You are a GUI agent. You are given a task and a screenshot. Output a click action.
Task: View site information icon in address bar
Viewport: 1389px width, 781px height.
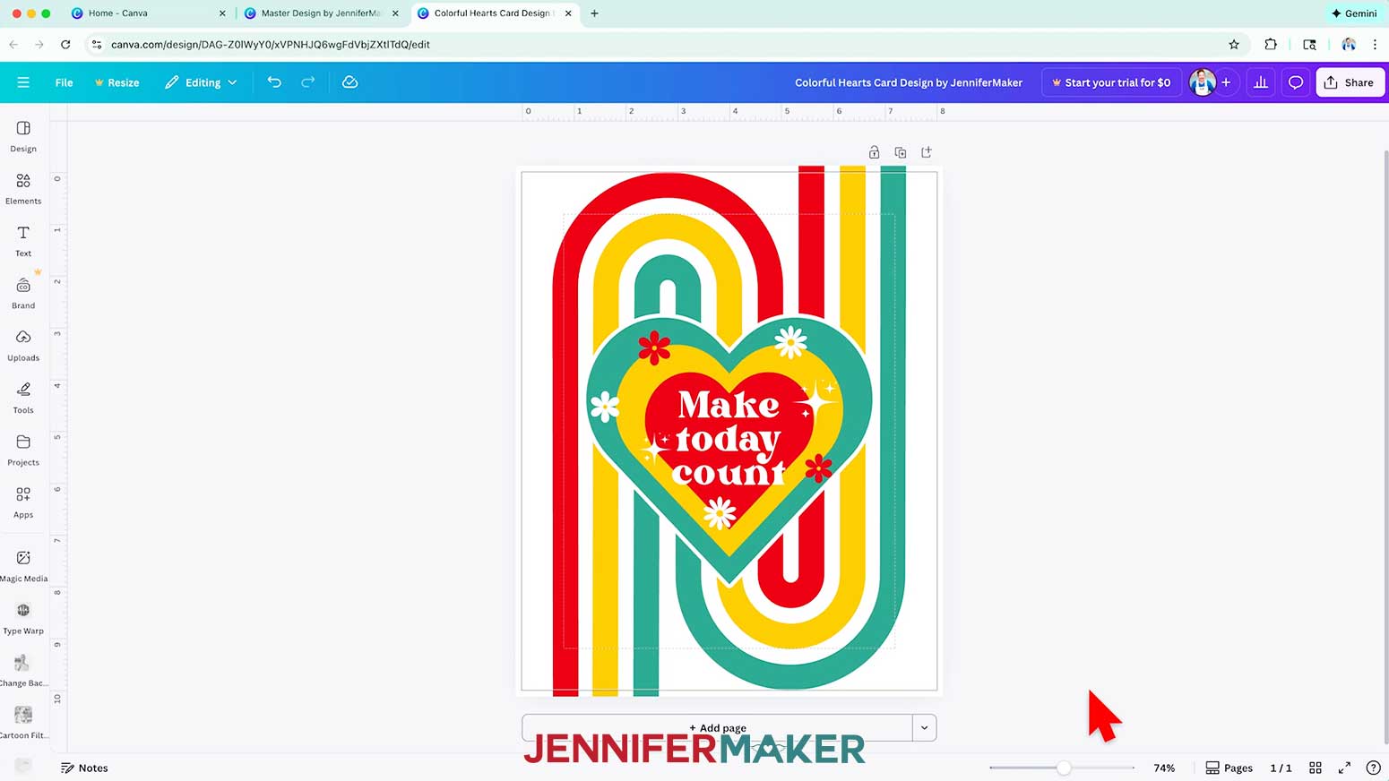[97, 44]
